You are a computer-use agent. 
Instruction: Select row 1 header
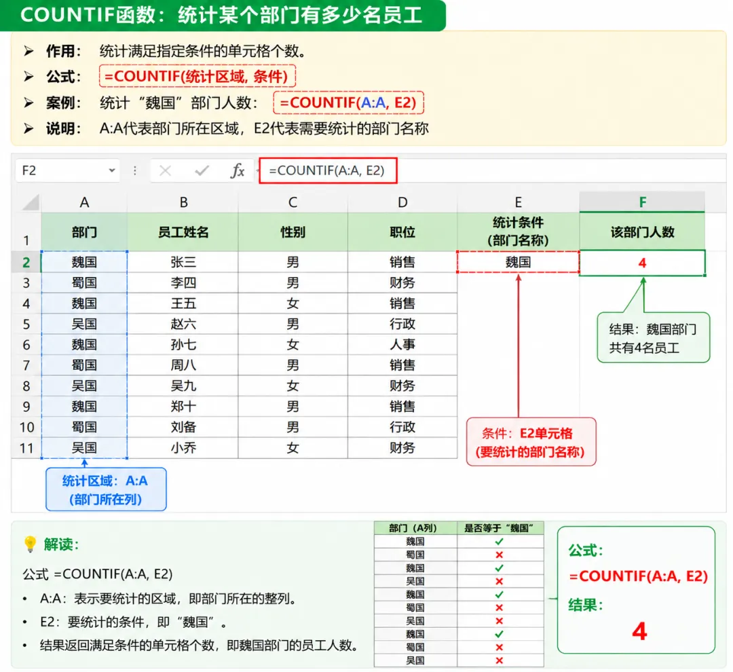pos(26,232)
